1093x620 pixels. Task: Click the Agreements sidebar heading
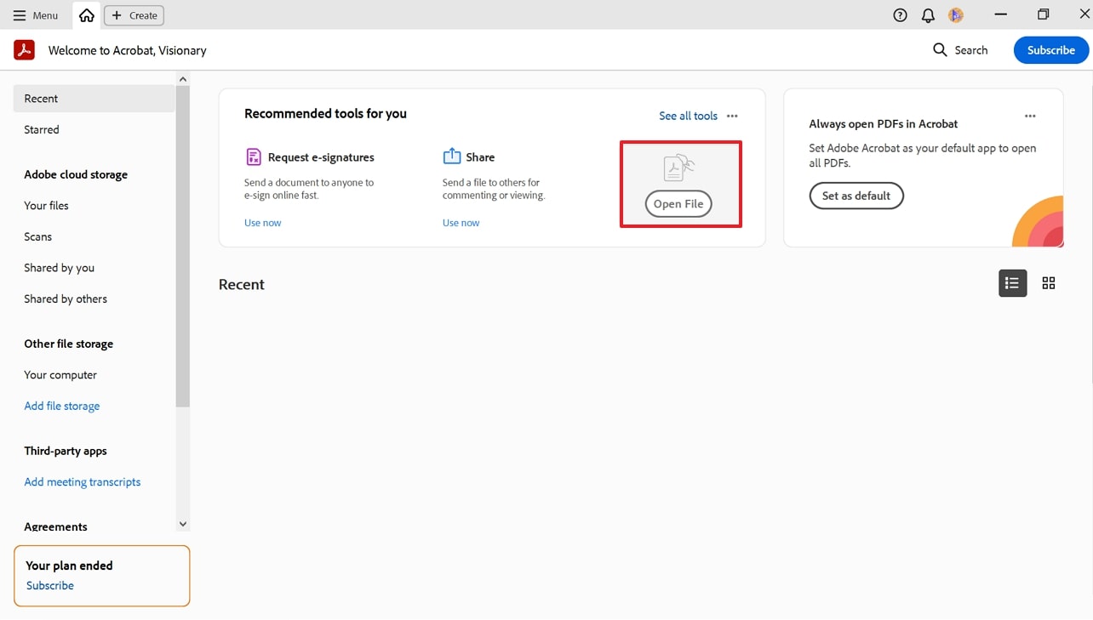click(x=55, y=526)
